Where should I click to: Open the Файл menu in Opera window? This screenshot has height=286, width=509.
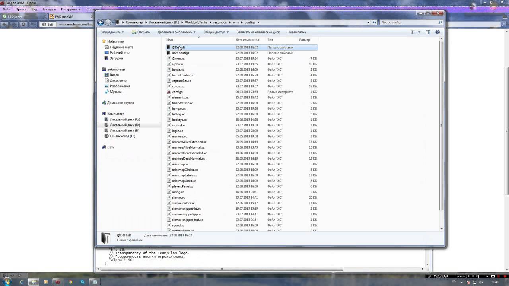[x=6, y=9]
